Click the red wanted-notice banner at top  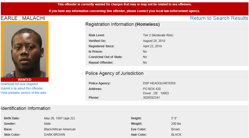coord(124,8)
